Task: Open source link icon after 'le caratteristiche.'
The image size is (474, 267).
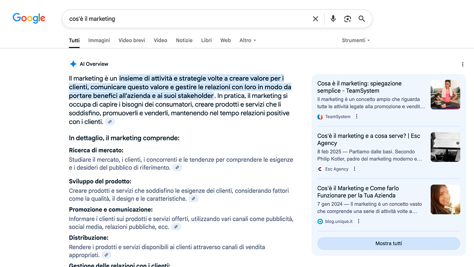Action: [x=194, y=199]
